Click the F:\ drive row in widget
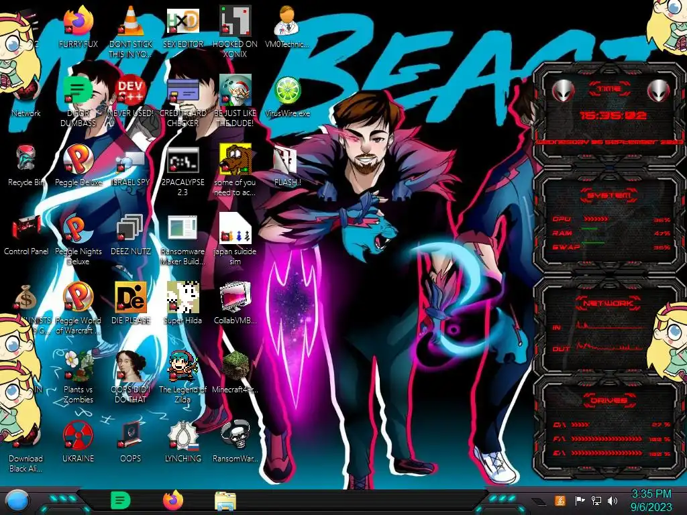The height and width of the screenshot is (515, 687). click(612, 439)
